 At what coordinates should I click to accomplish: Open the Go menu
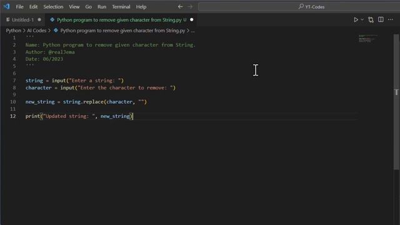(x=89, y=7)
